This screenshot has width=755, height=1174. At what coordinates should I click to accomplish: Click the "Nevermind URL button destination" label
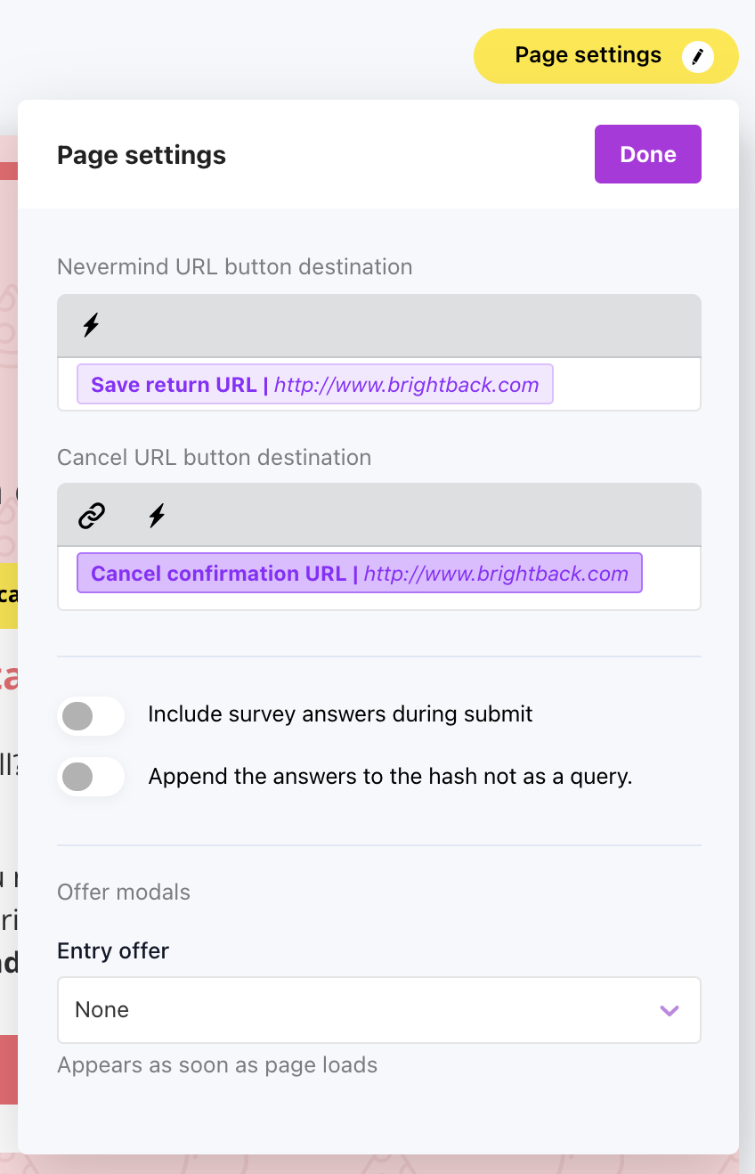[x=234, y=267]
